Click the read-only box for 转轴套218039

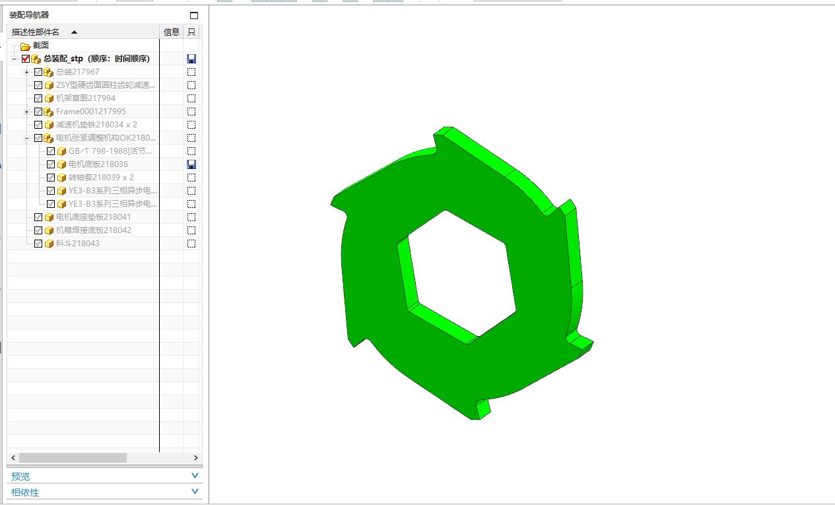(x=191, y=178)
